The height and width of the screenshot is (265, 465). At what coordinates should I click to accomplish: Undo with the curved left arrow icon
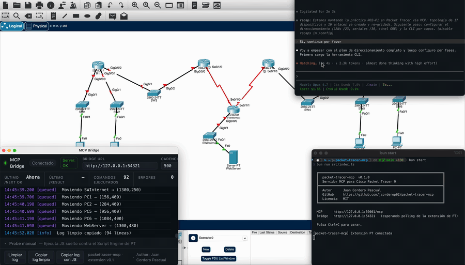(110, 5)
